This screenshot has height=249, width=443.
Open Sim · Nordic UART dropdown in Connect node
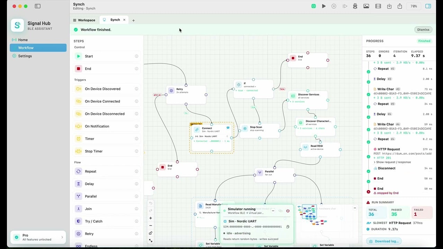[211, 136]
